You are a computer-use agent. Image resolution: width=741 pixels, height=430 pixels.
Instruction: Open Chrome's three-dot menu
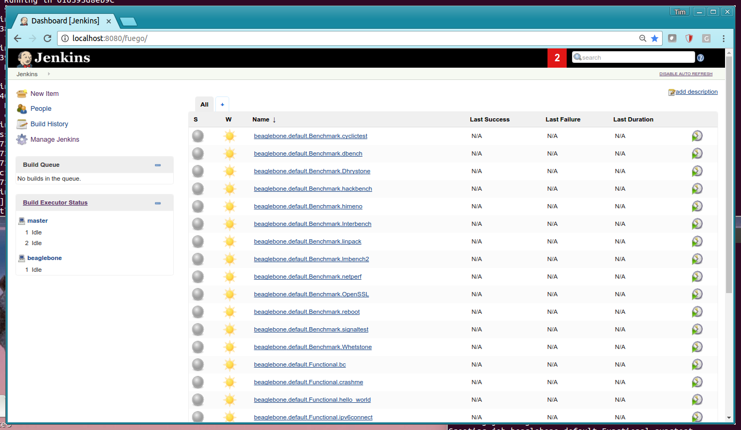(x=723, y=38)
